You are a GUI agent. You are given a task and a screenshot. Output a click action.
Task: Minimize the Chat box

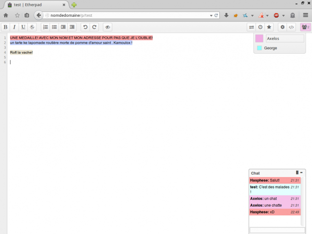click(301, 173)
